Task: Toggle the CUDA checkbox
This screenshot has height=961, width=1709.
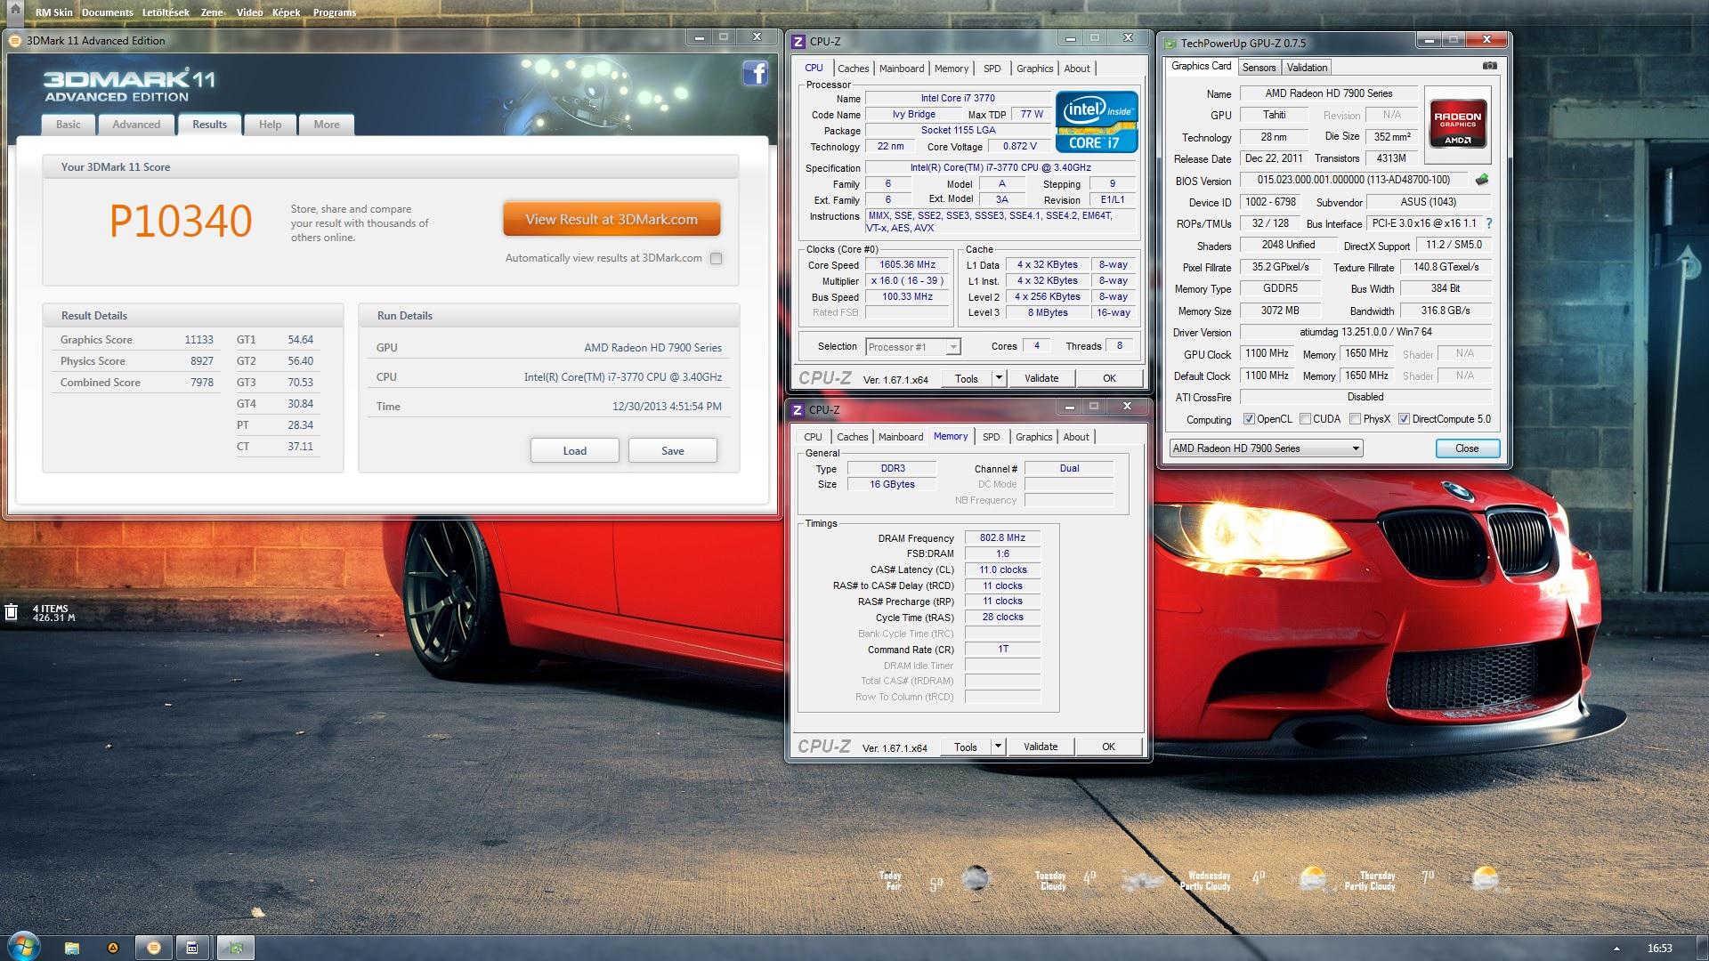Action: pyautogui.click(x=1305, y=419)
